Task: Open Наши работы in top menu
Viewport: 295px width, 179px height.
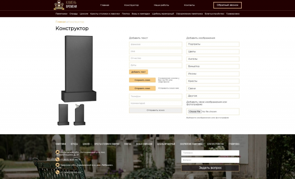Action: 161,5
